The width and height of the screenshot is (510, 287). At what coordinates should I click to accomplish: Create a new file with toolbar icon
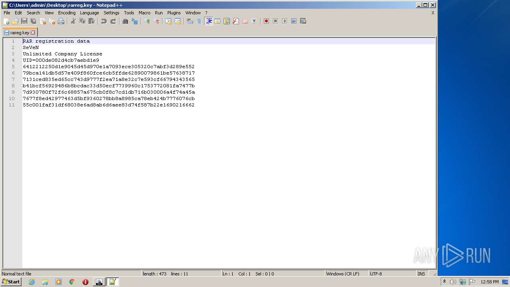pyautogui.click(x=6, y=21)
